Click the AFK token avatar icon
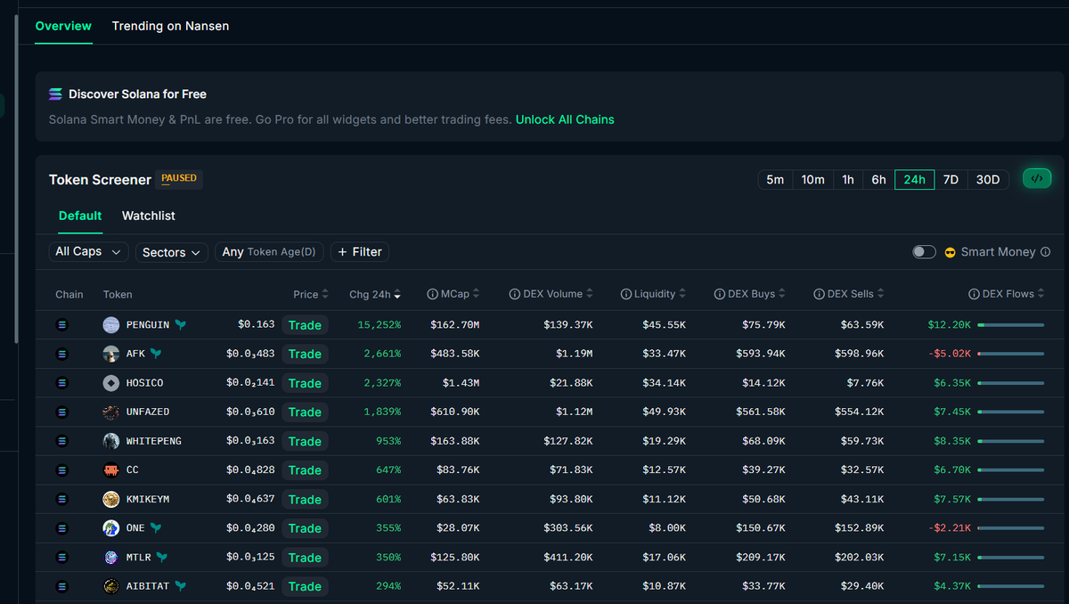Viewport: 1069px width, 604px height. tap(110, 354)
